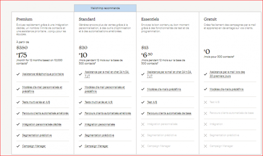This screenshot has width=263, height=156.
Task: Click checkmark beside Standard 'Segmentation prédictive'
Action: coord(81,135)
